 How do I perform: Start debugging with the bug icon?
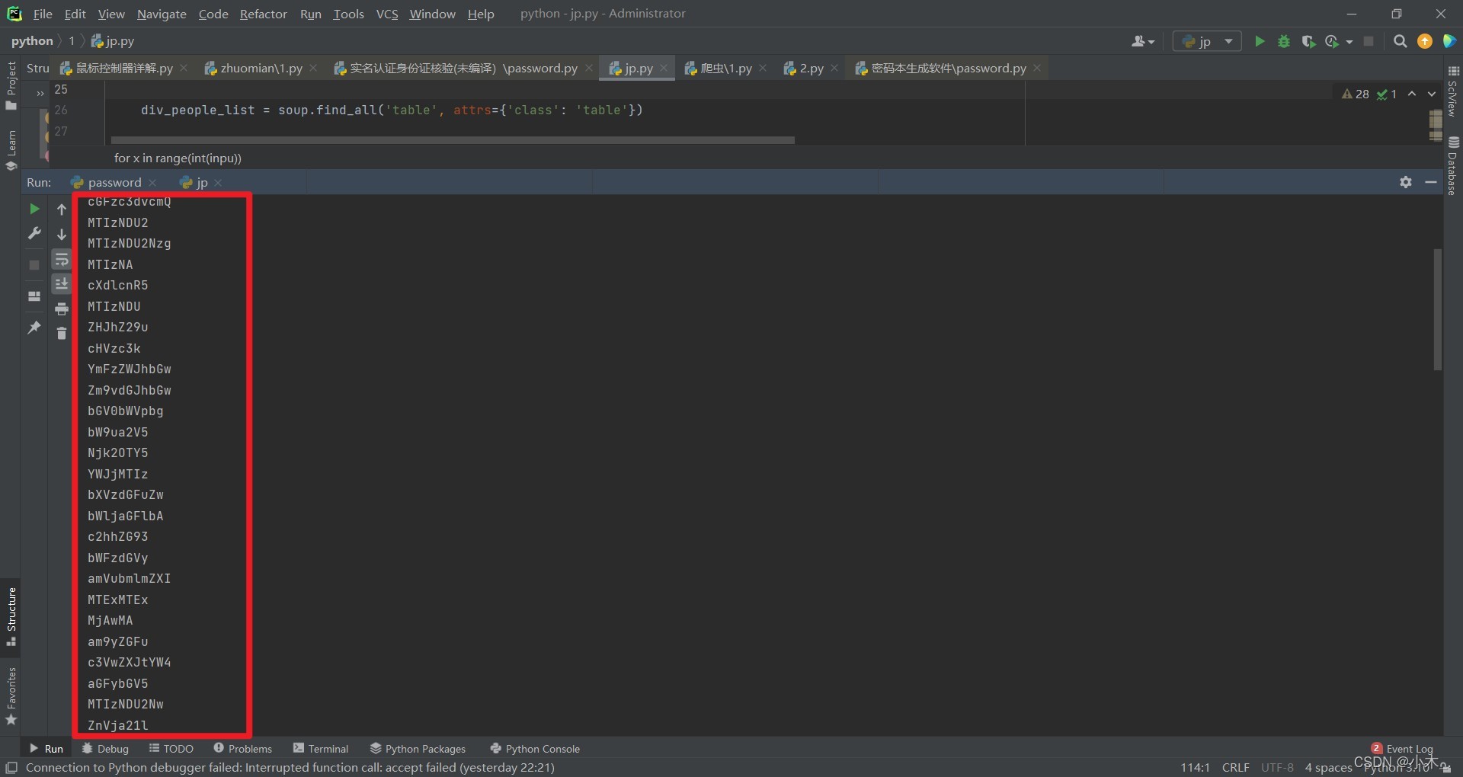point(1284,41)
